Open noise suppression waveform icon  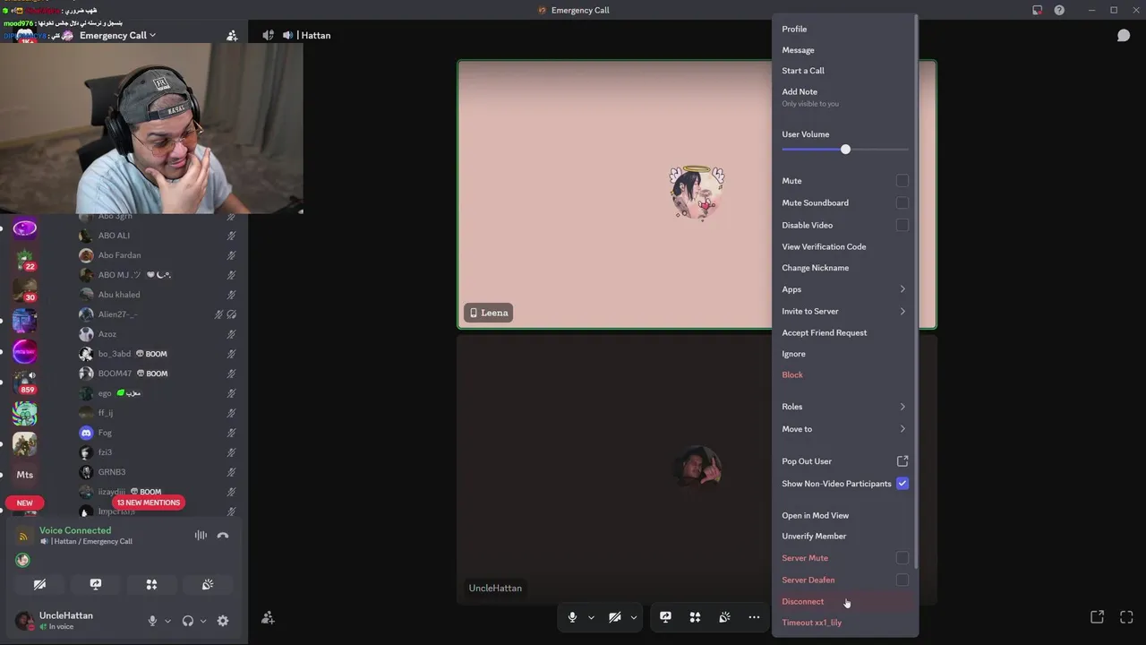click(x=201, y=536)
